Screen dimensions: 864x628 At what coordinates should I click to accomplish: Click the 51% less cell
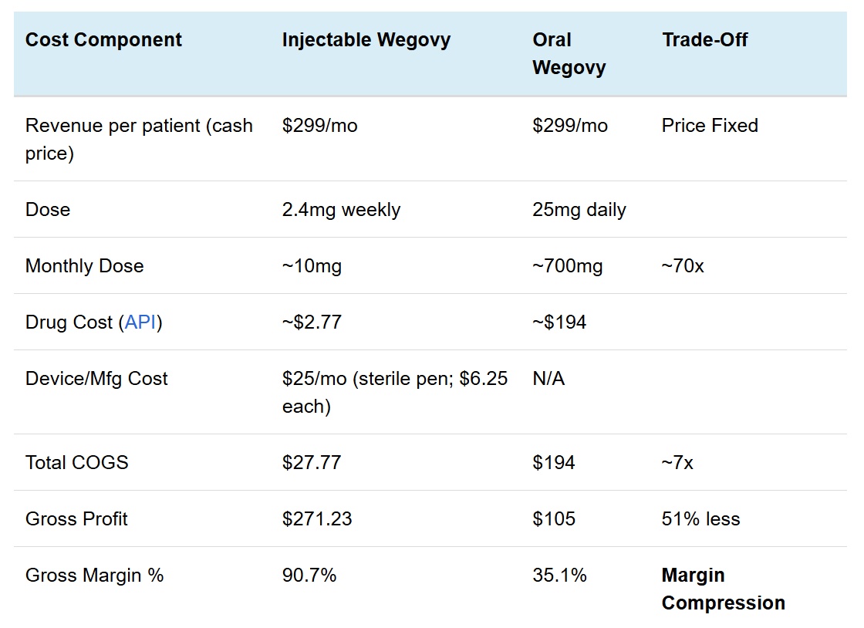pos(700,519)
